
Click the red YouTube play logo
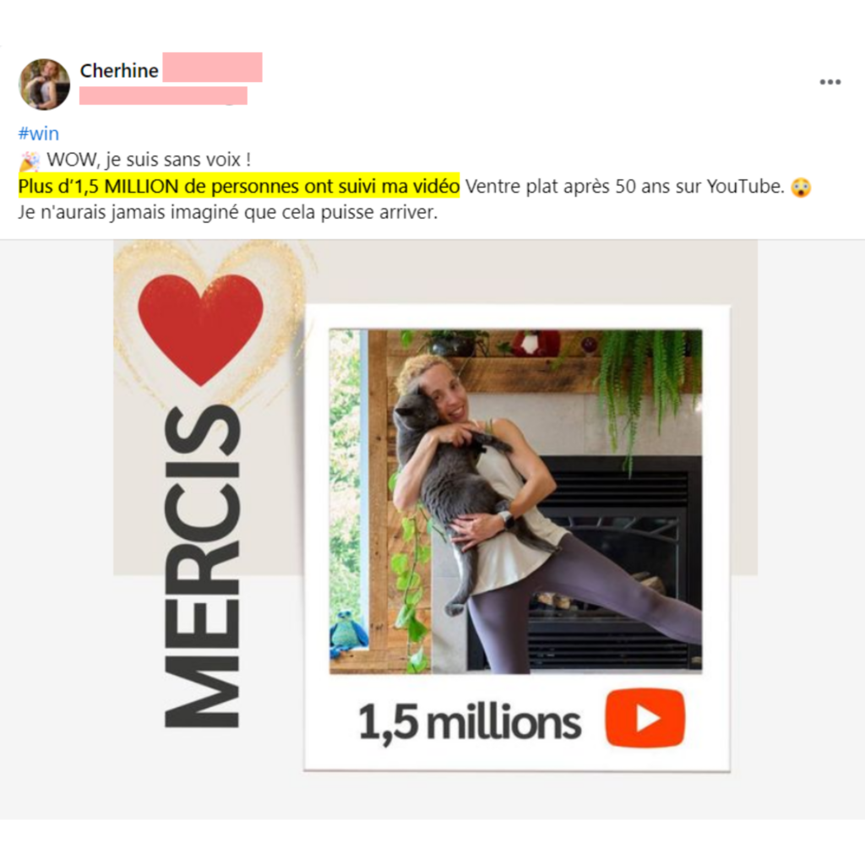pyautogui.click(x=645, y=718)
